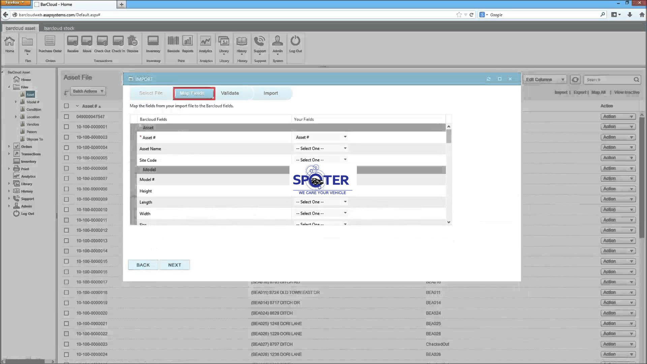
Task: Open the Batch Actions dropdown
Action: (x=89, y=91)
